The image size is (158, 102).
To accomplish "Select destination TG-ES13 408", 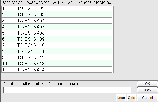I will point(57,33).
